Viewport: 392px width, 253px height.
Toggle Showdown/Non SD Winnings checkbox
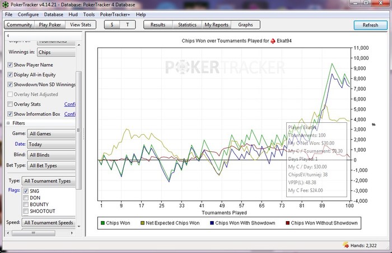pos(10,84)
